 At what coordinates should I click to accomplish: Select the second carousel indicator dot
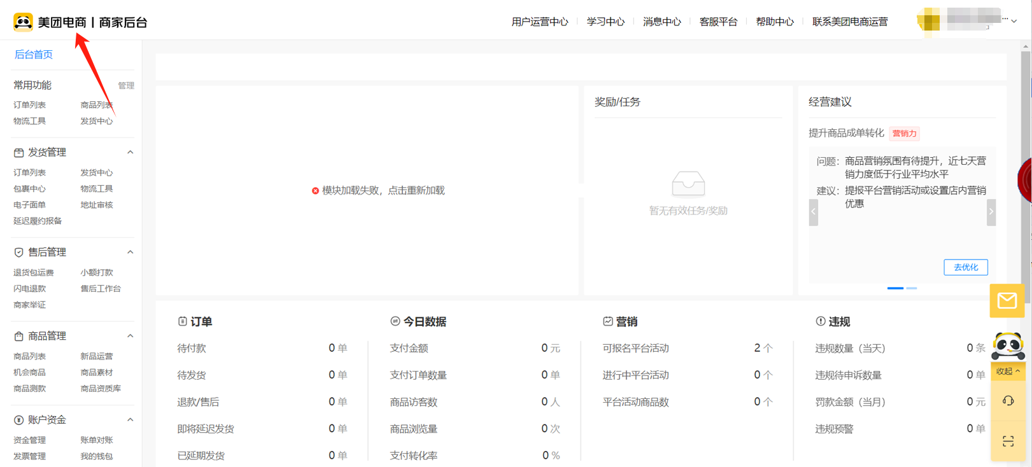pyautogui.click(x=912, y=288)
